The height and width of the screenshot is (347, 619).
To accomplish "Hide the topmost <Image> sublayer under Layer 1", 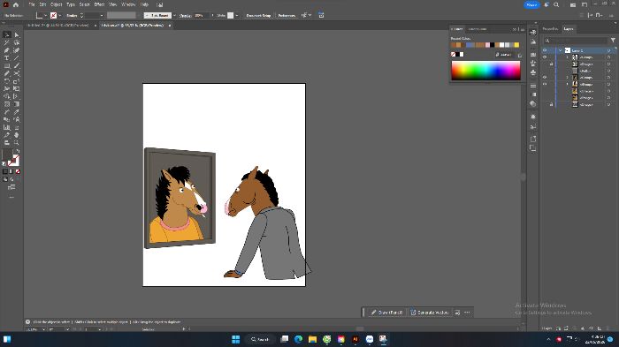I will click(545, 57).
